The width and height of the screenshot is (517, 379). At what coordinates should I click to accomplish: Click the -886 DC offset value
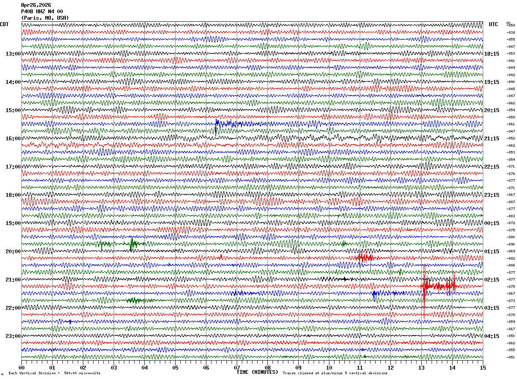click(x=511, y=265)
